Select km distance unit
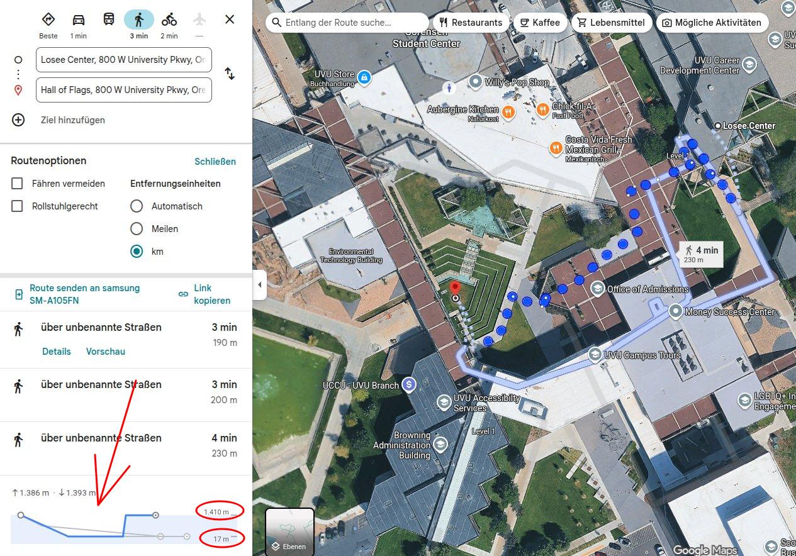 click(137, 252)
